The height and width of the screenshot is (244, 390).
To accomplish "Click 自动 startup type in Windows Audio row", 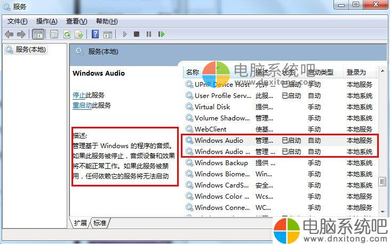I will pyautogui.click(x=314, y=141).
